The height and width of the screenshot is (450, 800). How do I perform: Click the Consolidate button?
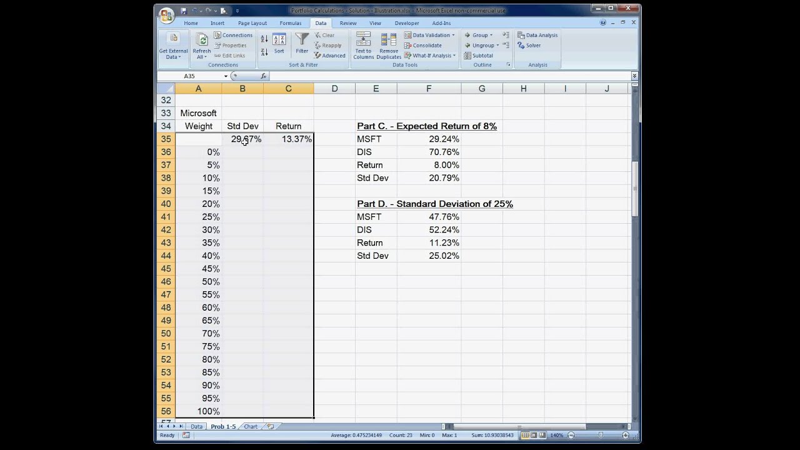pos(423,46)
